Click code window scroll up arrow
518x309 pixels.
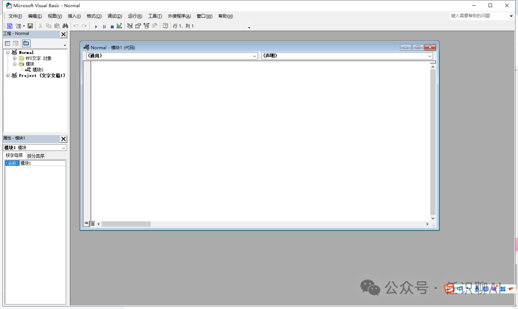433,67
